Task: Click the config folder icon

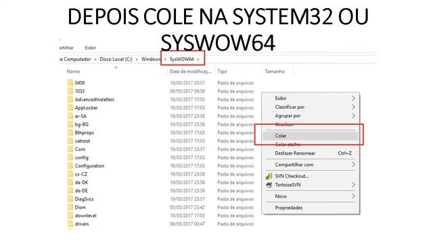Action: tap(70, 157)
